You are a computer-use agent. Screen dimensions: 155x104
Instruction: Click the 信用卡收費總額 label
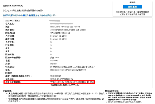pos(13,82)
